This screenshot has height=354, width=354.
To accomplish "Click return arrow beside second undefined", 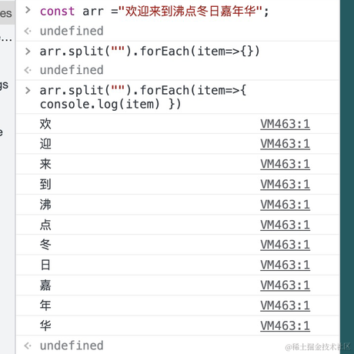I will pyautogui.click(x=28, y=70).
